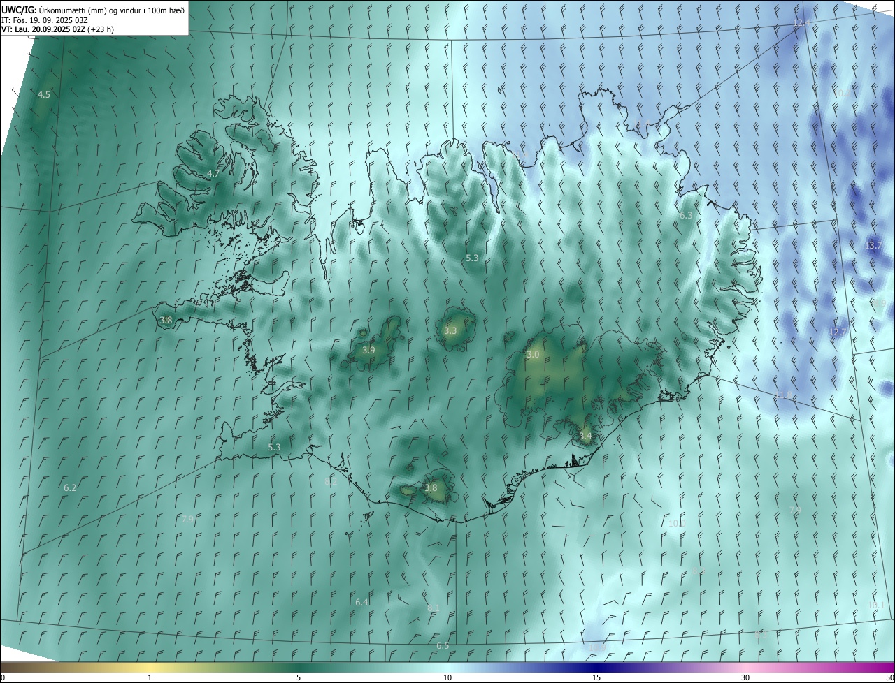Click the '50' tick on the color scale

(889, 678)
